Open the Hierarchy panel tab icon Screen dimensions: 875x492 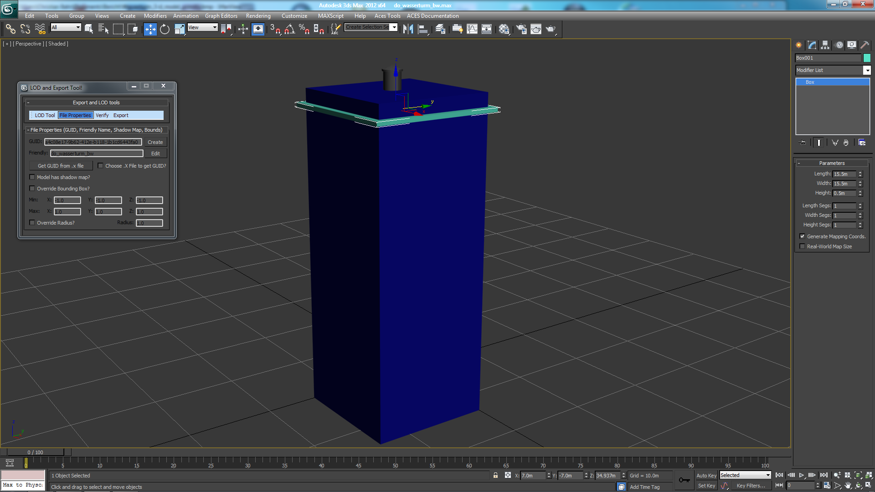pyautogui.click(x=825, y=45)
